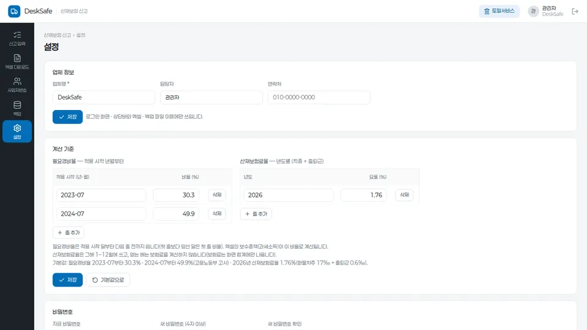The image size is (587, 330).
Task: Click the DeskSafe truck logo icon
Action: coord(14,11)
